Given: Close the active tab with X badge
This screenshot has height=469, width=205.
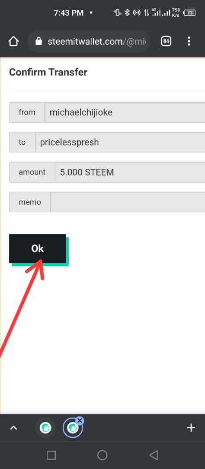Looking at the screenshot, I should 80,420.
